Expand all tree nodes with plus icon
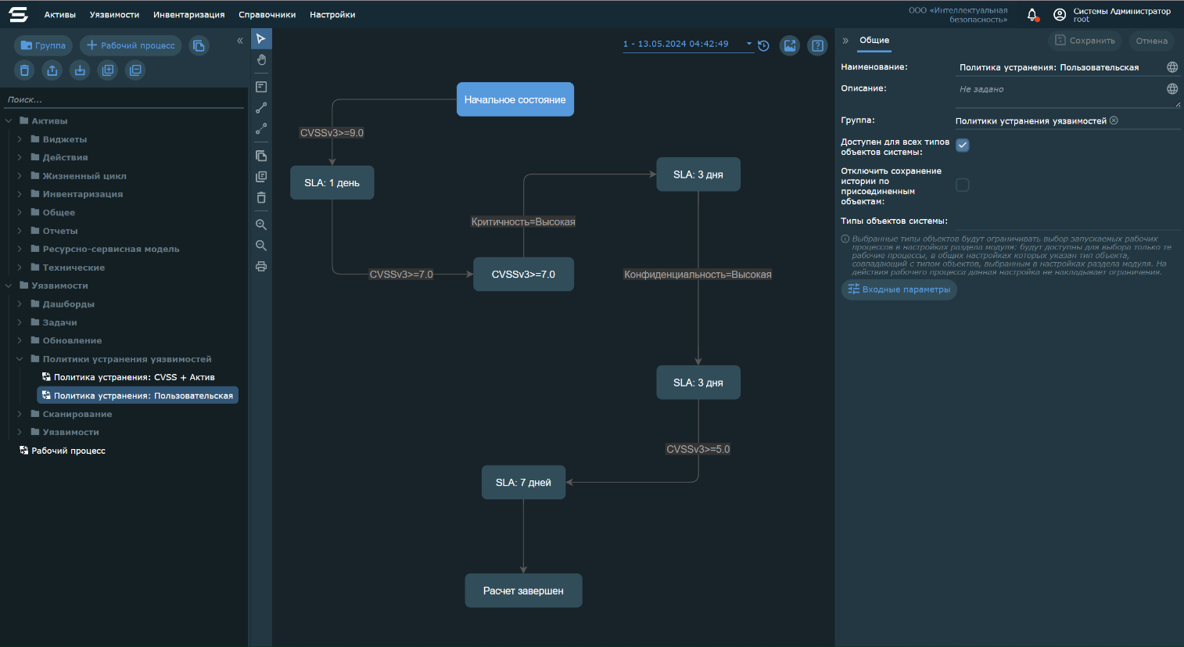 point(108,70)
